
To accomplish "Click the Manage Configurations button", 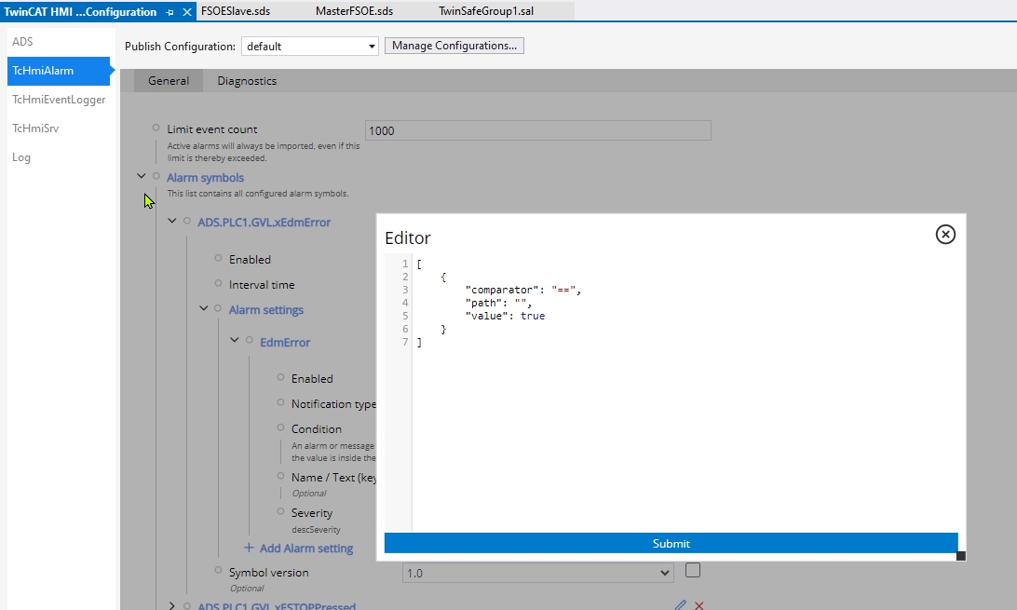I will [x=454, y=46].
